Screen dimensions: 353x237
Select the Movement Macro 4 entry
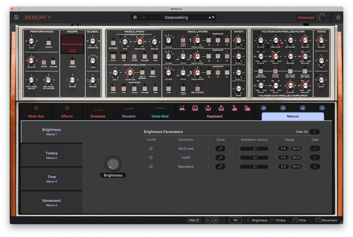coord(52,202)
